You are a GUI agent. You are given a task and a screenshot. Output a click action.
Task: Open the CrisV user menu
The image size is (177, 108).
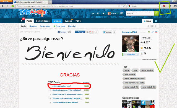[x=113, y=14]
